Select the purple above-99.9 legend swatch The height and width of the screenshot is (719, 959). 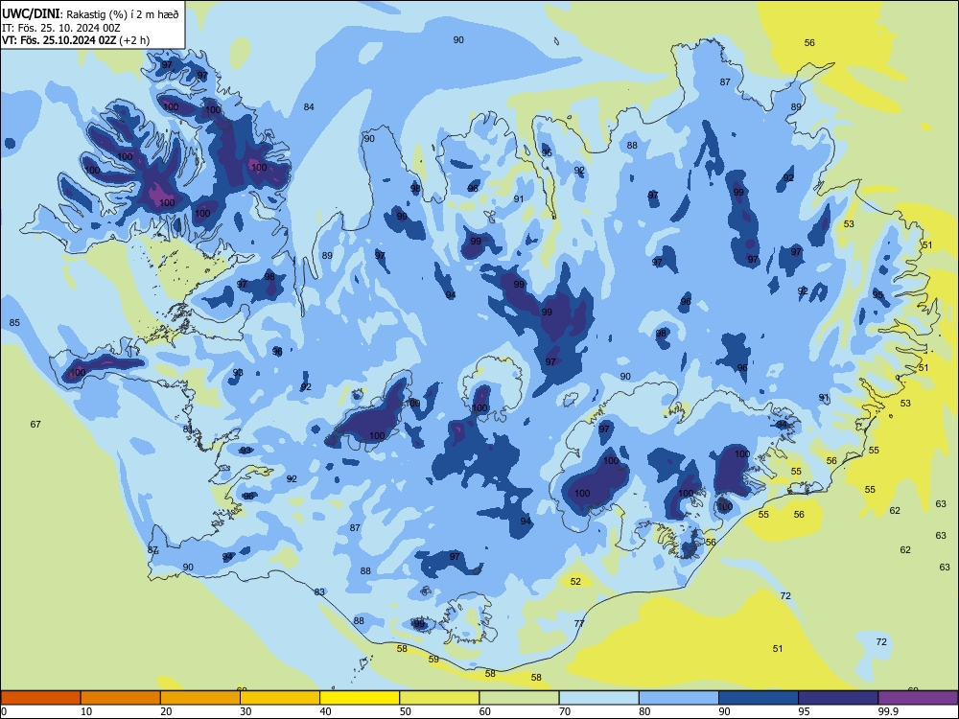pos(918,698)
